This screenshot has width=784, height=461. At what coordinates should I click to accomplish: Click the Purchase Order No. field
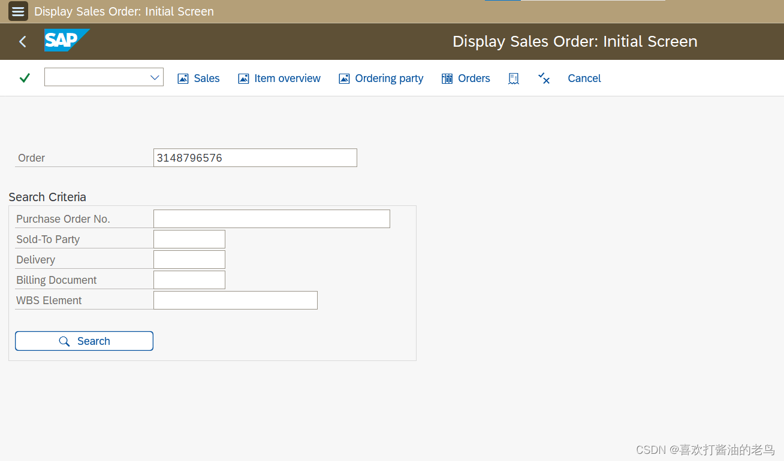(272, 219)
